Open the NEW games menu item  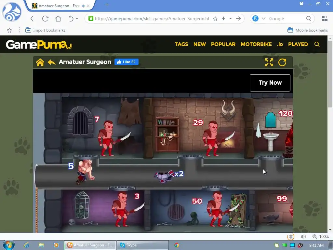click(200, 44)
